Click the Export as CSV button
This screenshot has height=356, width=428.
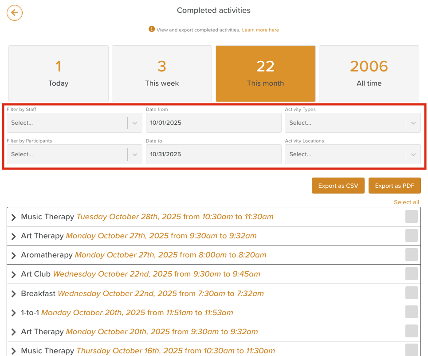pos(338,186)
